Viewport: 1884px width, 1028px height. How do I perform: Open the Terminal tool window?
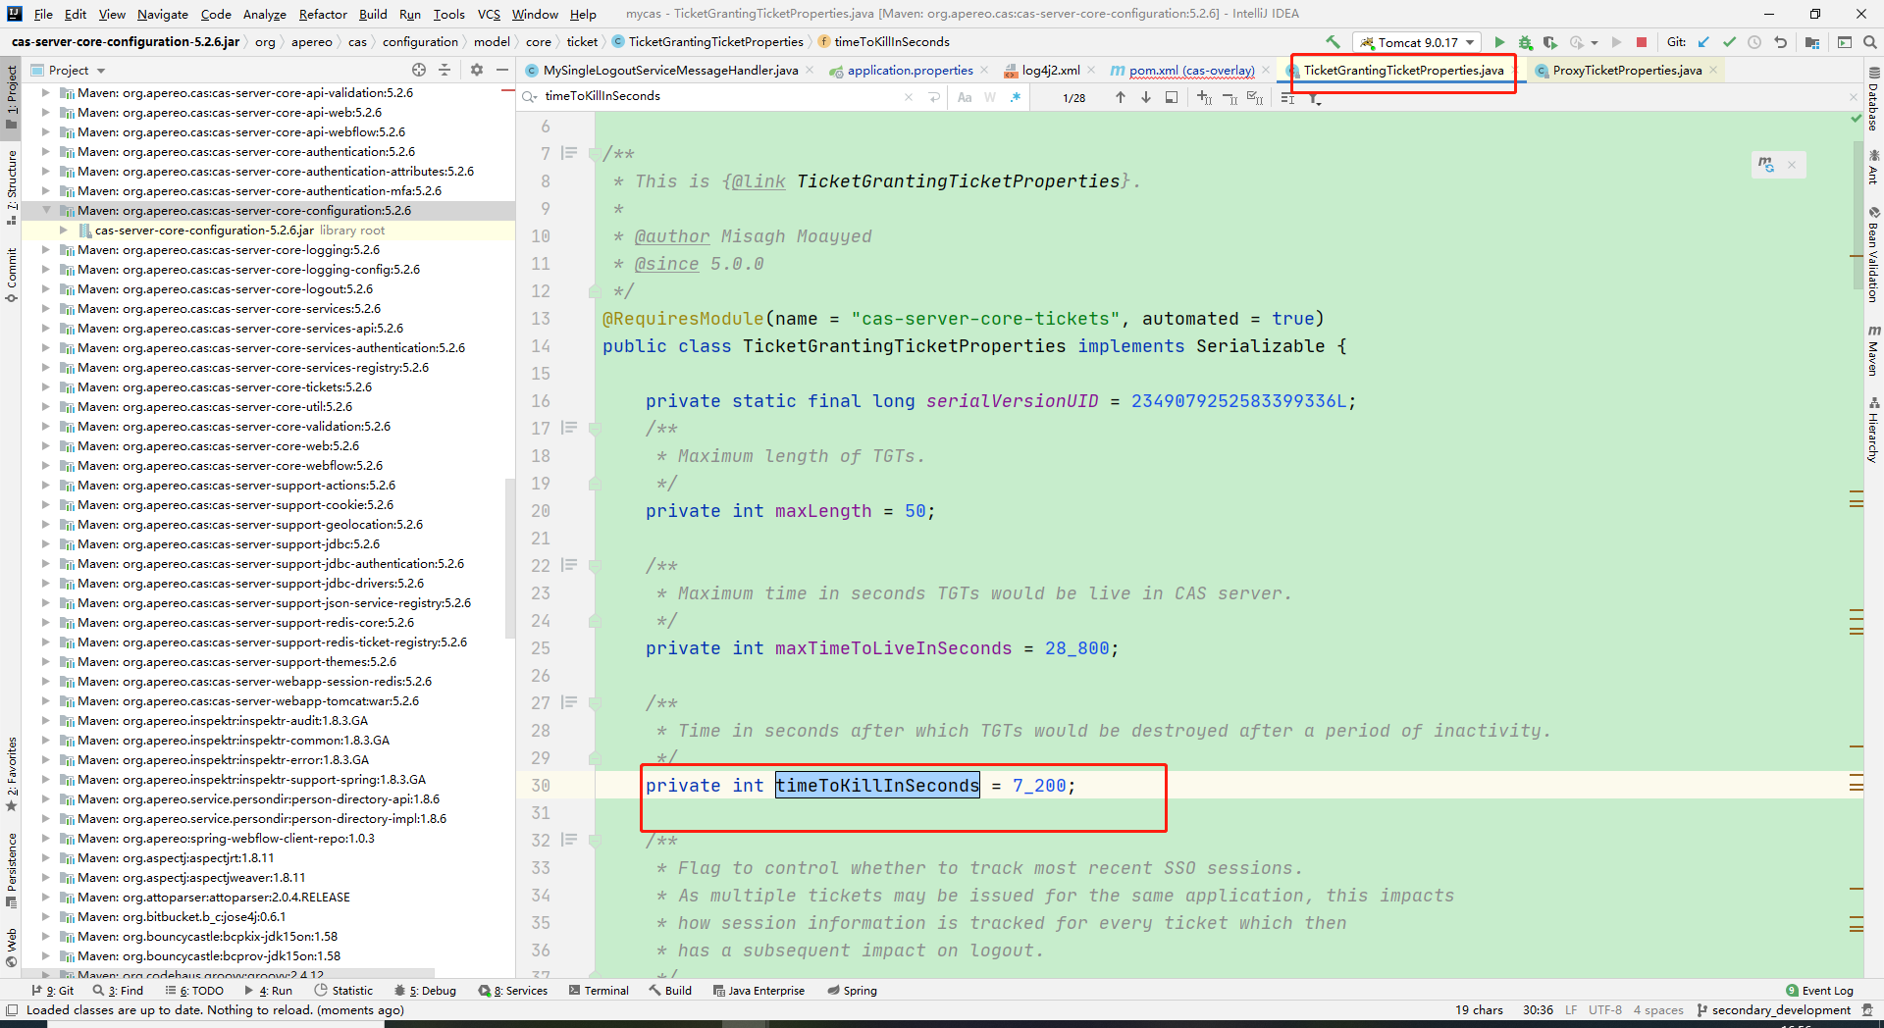(x=599, y=991)
